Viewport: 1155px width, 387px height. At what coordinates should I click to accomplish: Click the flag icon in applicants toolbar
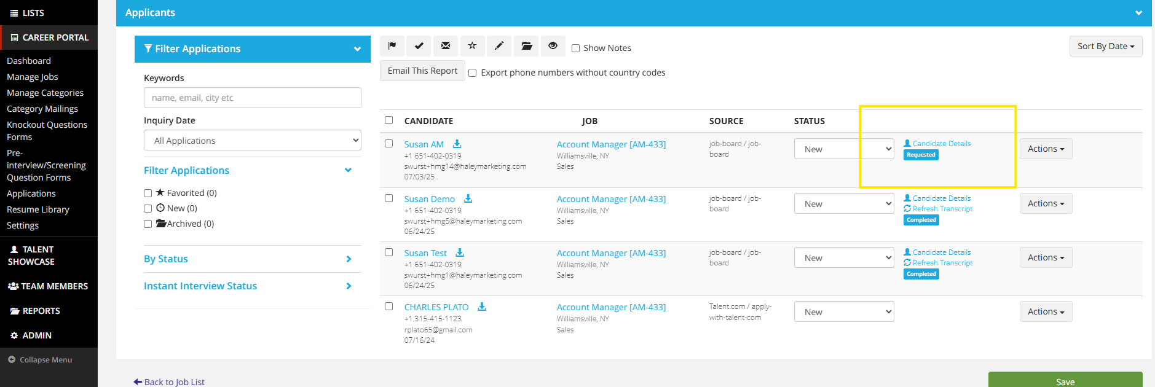click(392, 46)
